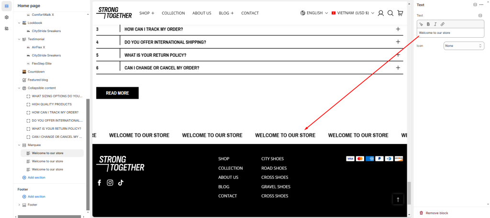This screenshot has width=490, height=218.
Task: Open the English language dropdown
Action: pyautogui.click(x=314, y=13)
